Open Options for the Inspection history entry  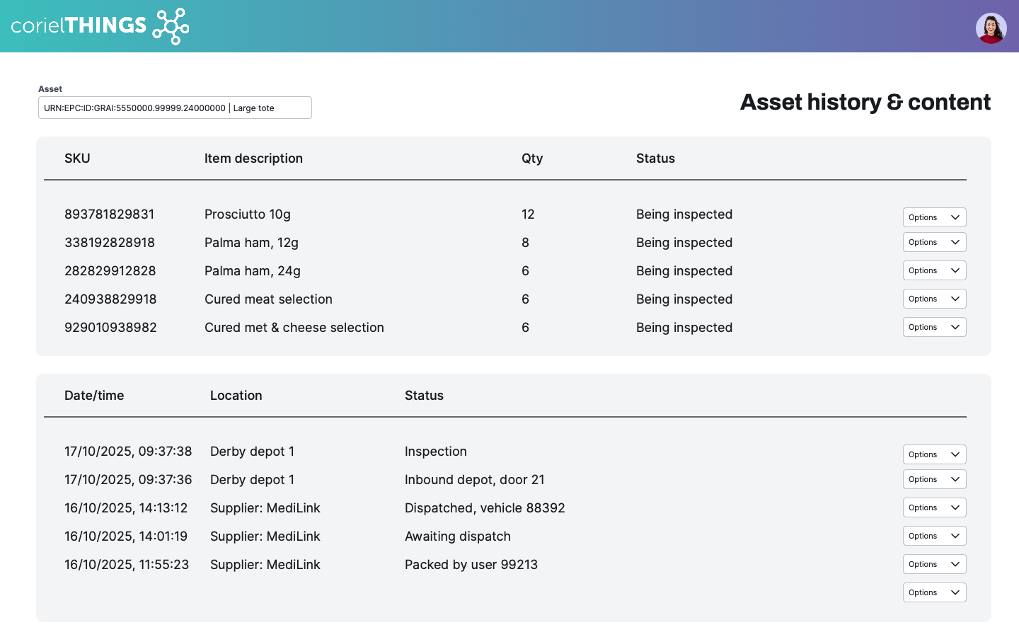click(934, 454)
